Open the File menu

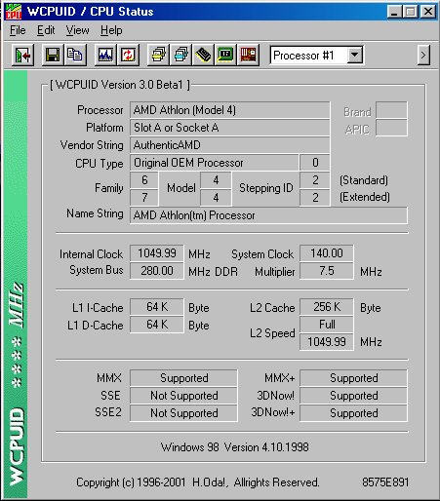18,30
